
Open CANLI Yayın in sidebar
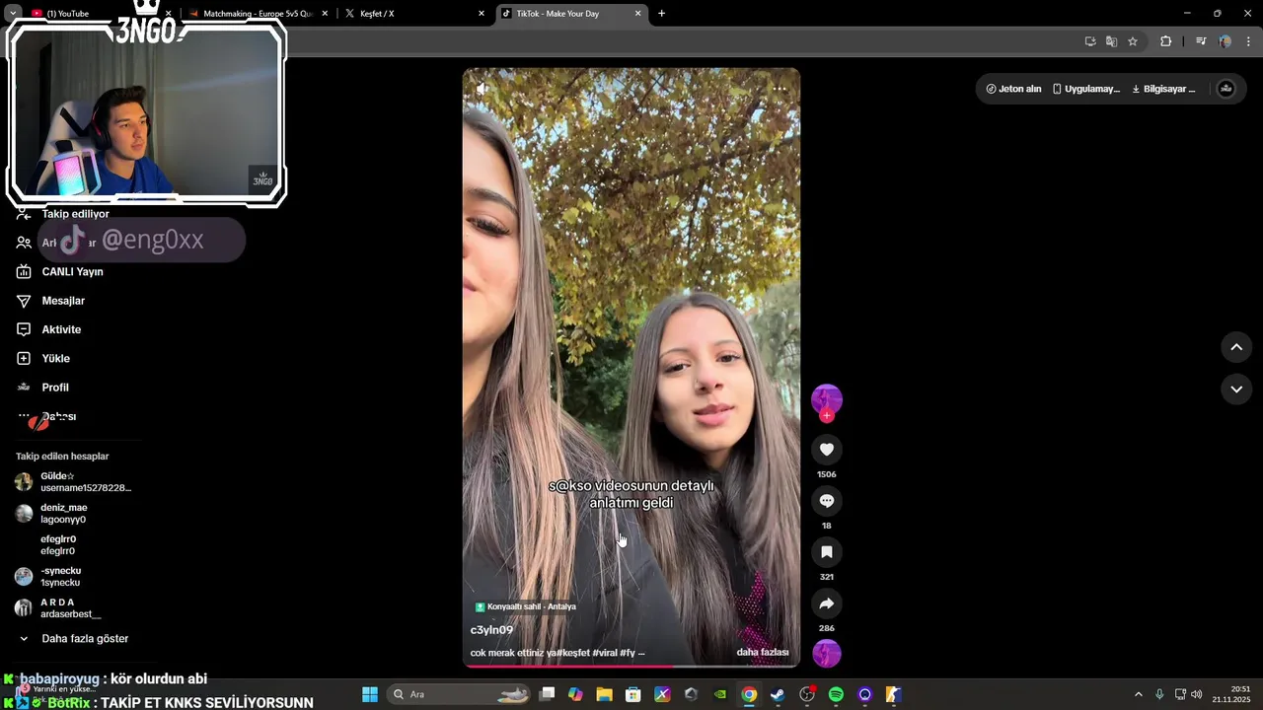pyautogui.click(x=61, y=271)
